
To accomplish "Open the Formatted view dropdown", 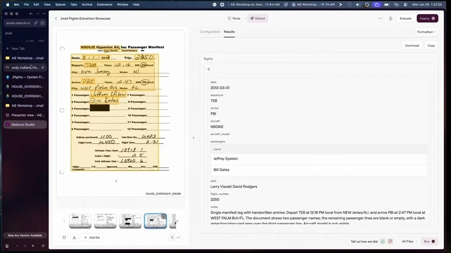I will 427,32.
